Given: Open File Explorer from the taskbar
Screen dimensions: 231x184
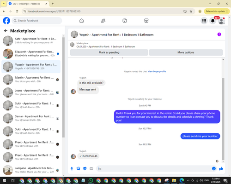Looking at the screenshot, I should click(174, 180).
